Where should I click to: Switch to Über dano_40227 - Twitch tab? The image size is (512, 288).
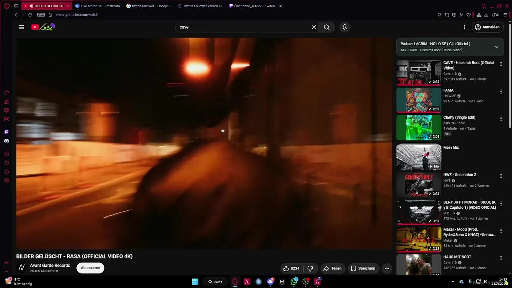pyautogui.click(x=252, y=6)
